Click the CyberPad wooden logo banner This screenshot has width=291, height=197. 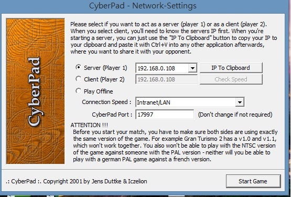point(35,91)
